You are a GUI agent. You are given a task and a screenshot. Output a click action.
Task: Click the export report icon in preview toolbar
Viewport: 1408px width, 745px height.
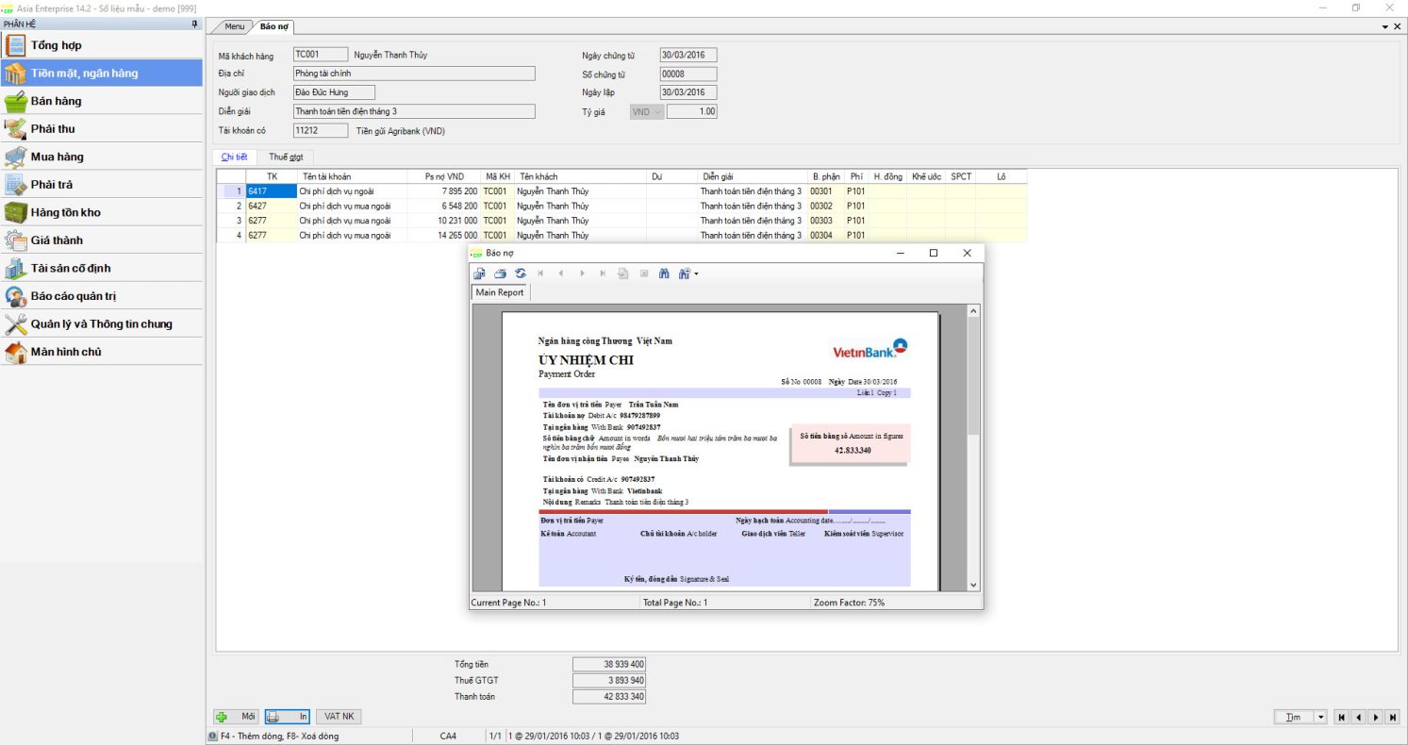click(479, 273)
